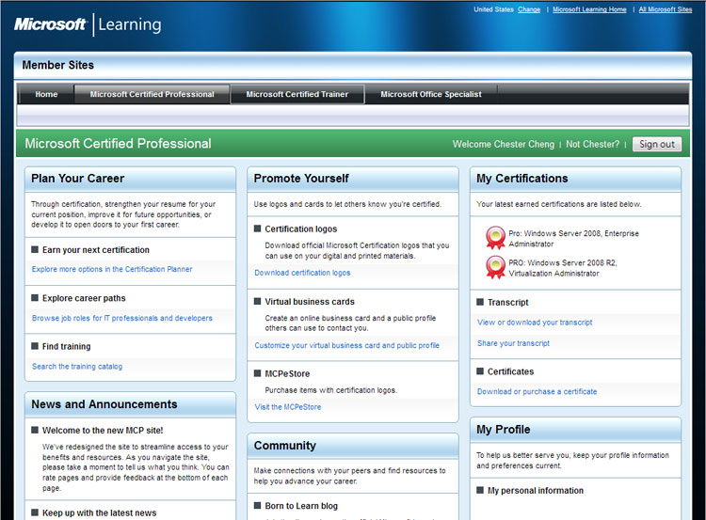Click Welcome to the new MCP site! heading

(x=103, y=431)
